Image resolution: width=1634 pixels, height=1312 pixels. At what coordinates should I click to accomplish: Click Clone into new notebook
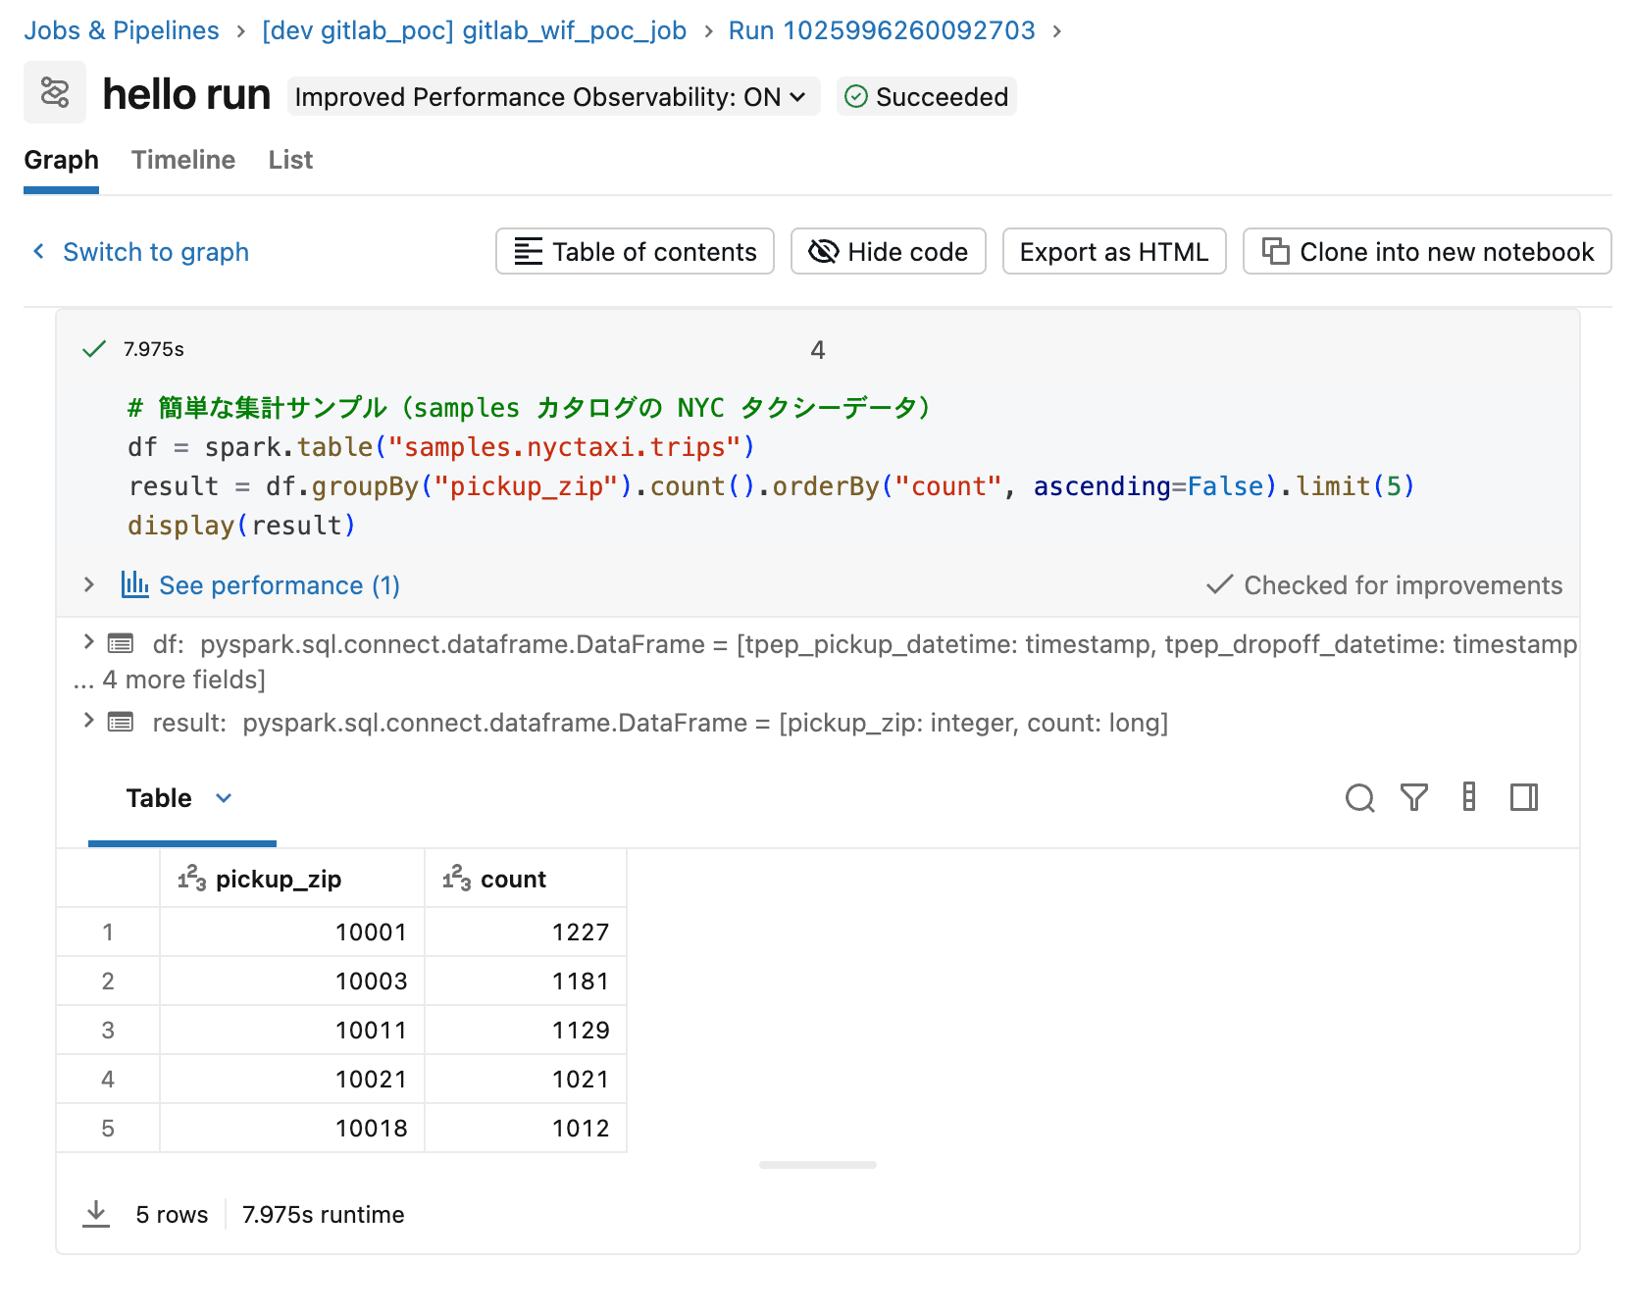point(1427,252)
